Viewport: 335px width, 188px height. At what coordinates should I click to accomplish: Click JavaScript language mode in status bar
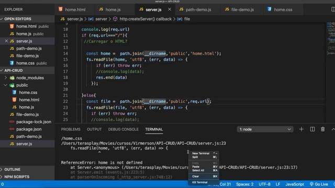(295, 184)
